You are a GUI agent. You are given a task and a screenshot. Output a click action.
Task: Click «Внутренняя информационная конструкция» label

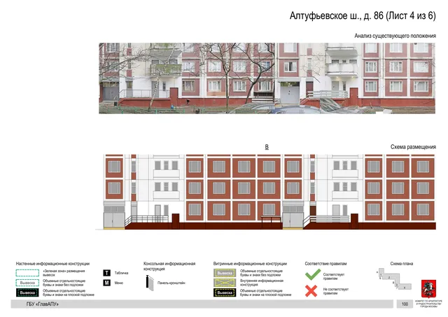(x=261, y=283)
